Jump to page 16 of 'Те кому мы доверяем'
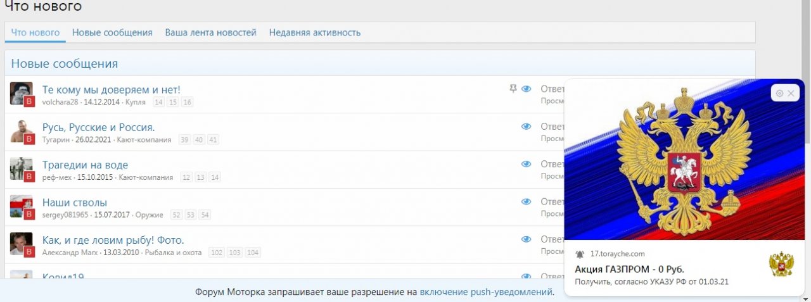The width and height of the screenshot is (811, 302). coord(188,102)
